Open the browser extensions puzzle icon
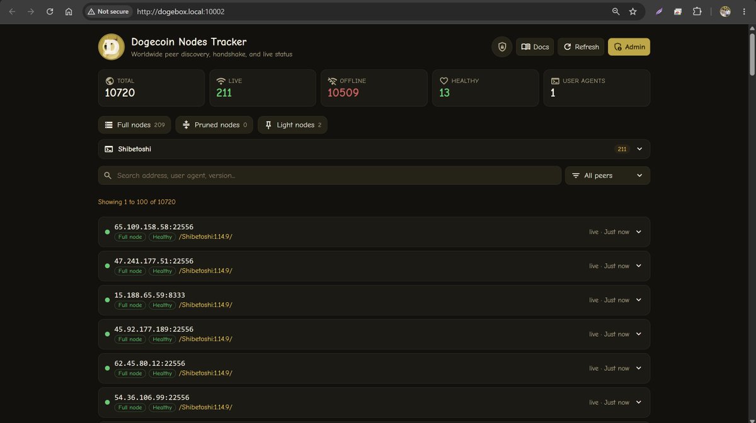The width and height of the screenshot is (756, 423). [697, 11]
